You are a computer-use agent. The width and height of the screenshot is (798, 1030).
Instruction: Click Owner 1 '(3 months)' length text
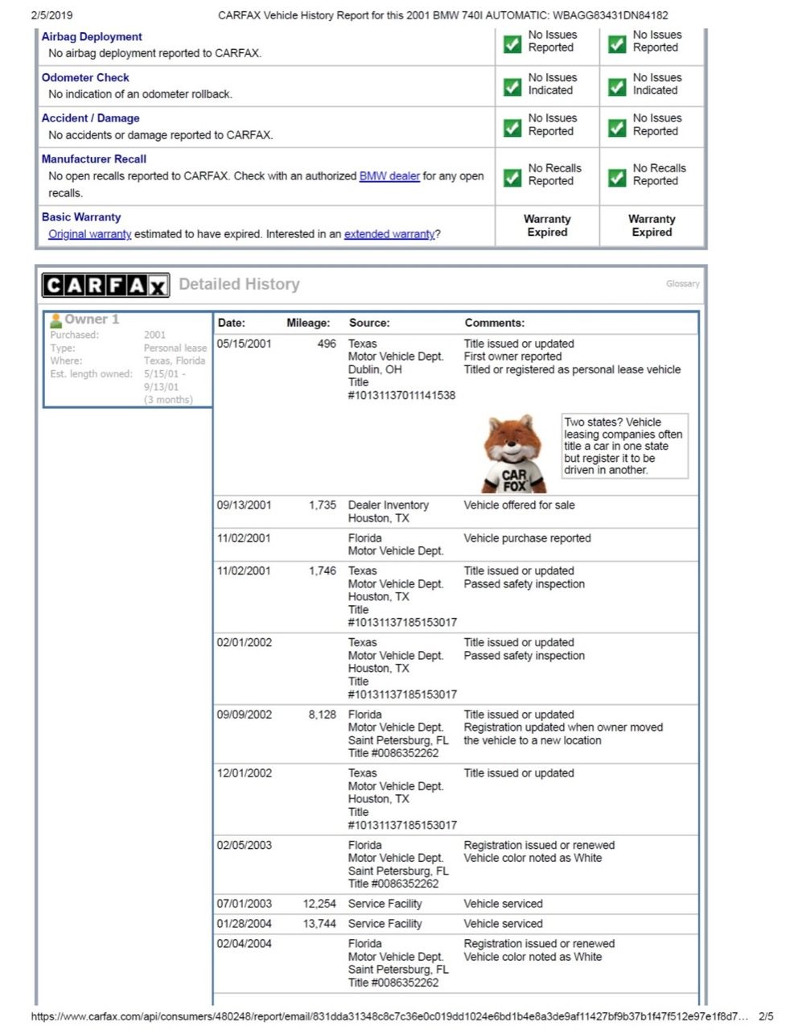click(168, 400)
